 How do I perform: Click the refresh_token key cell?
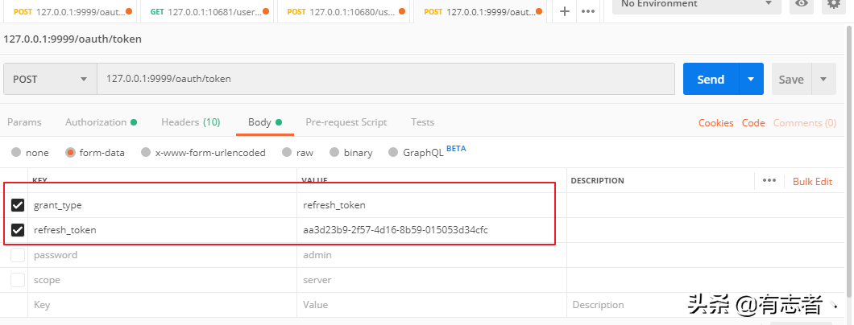click(162, 230)
